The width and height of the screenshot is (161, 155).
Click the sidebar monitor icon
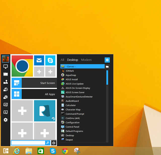6,67
